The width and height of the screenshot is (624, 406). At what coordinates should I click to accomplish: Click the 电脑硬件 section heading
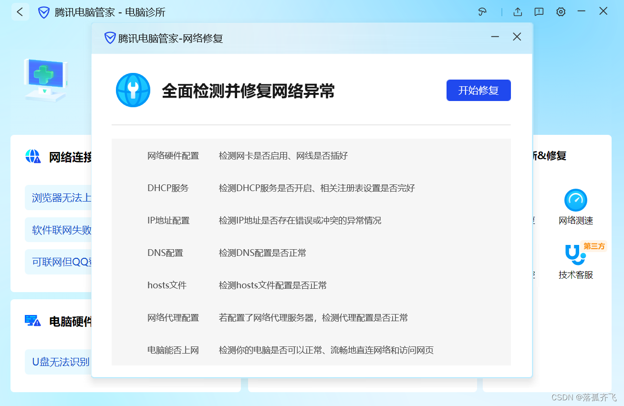(x=70, y=321)
